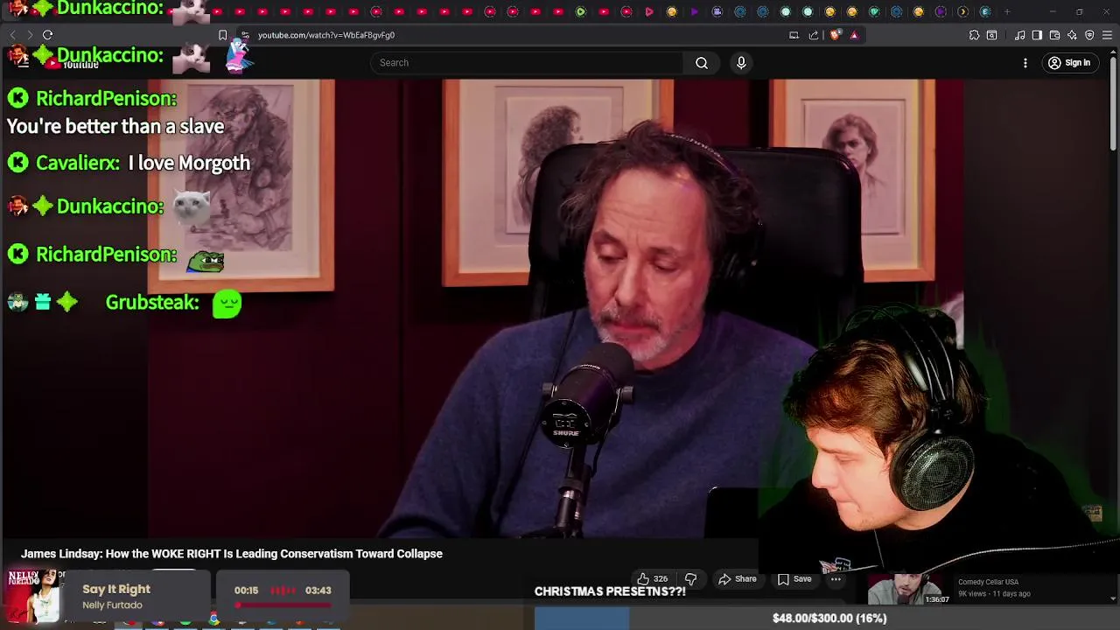The height and width of the screenshot is (630, 1120).
Task: Open site settings icon beside the URL
Action: click(245, 35)
